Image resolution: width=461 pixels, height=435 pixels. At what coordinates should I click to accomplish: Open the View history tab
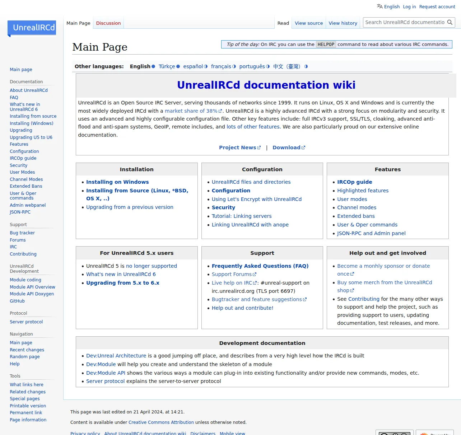[343, 23]
